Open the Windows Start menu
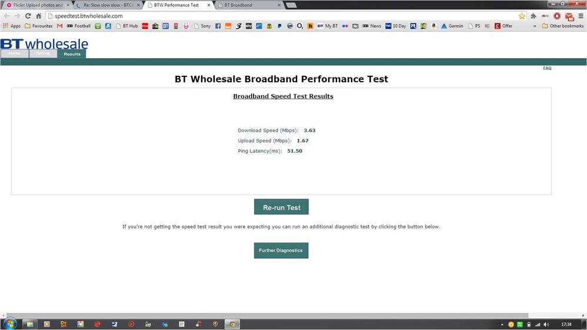587x330 pixels. point(10,324)
